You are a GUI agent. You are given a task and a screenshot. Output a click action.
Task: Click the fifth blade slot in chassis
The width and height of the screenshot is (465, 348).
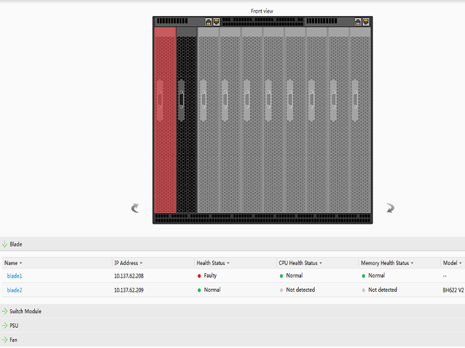(252, 120)
